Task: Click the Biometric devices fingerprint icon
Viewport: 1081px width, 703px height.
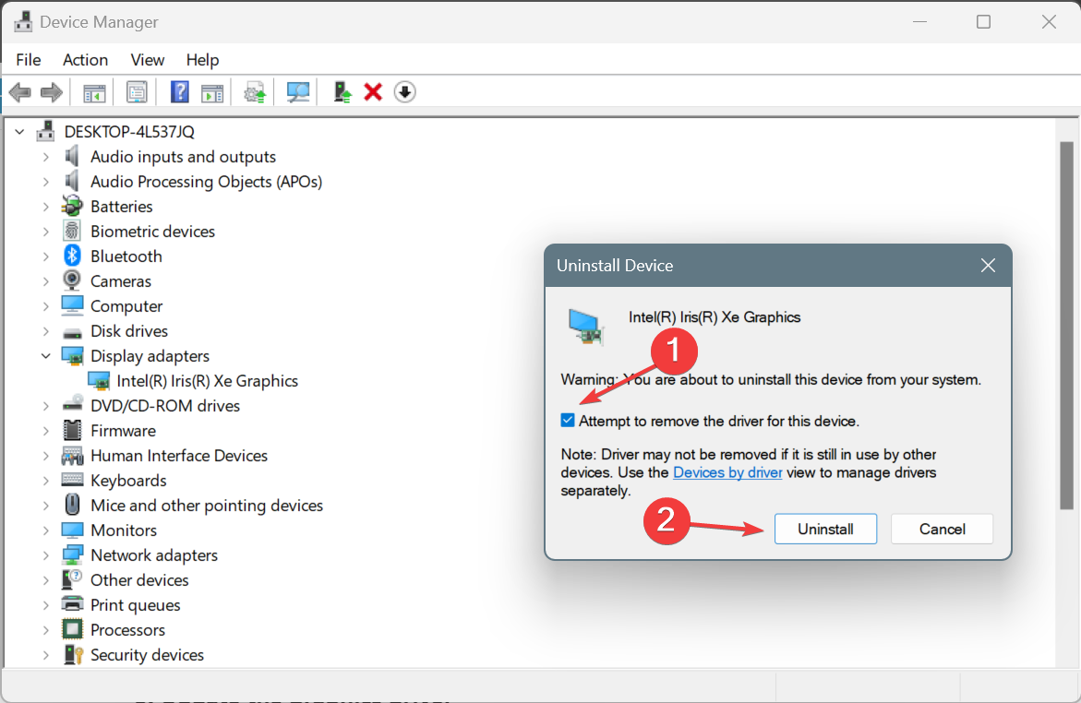Action: click(x=72, y=231)
